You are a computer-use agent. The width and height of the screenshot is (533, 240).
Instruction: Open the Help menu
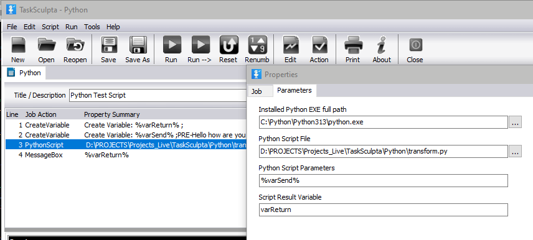(x=113, y=27)
